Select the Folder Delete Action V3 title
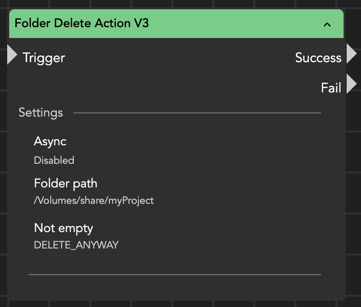The height and width of the screenshot is (307, 361). tap(82, 23)
